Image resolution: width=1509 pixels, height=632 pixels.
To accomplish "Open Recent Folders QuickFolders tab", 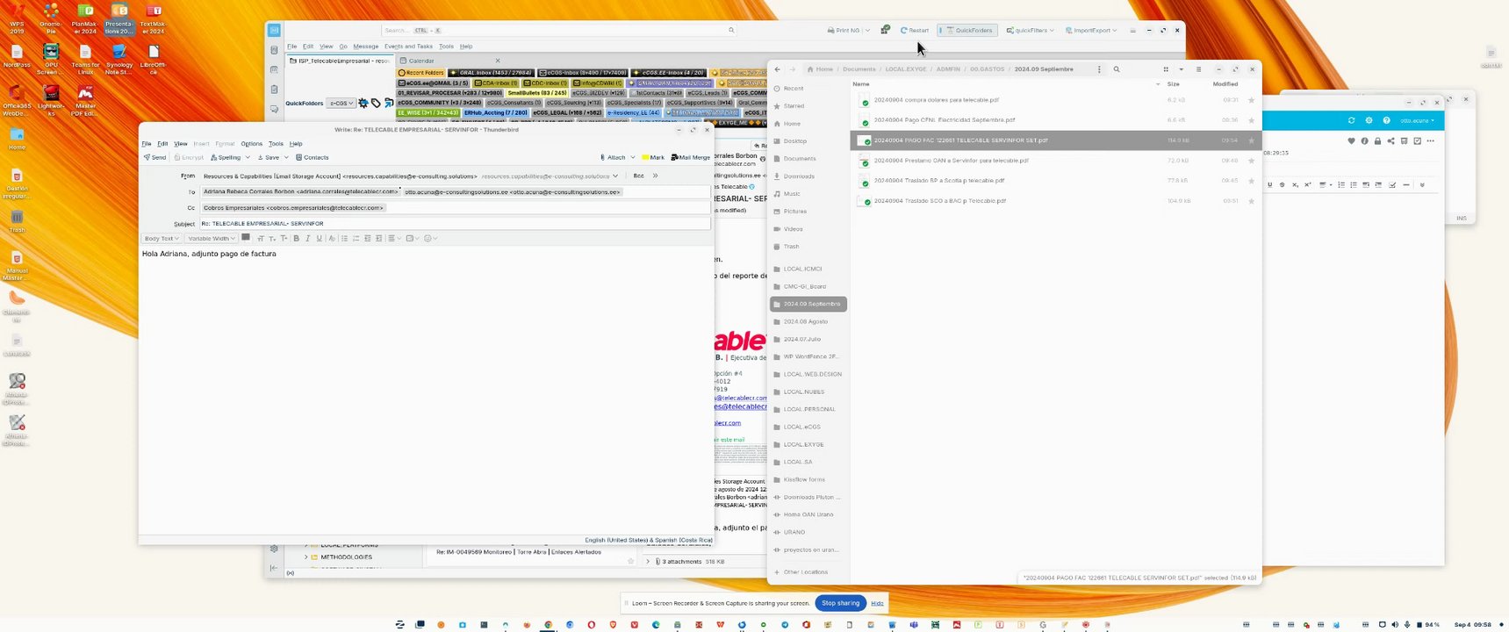I will [421, 73].
